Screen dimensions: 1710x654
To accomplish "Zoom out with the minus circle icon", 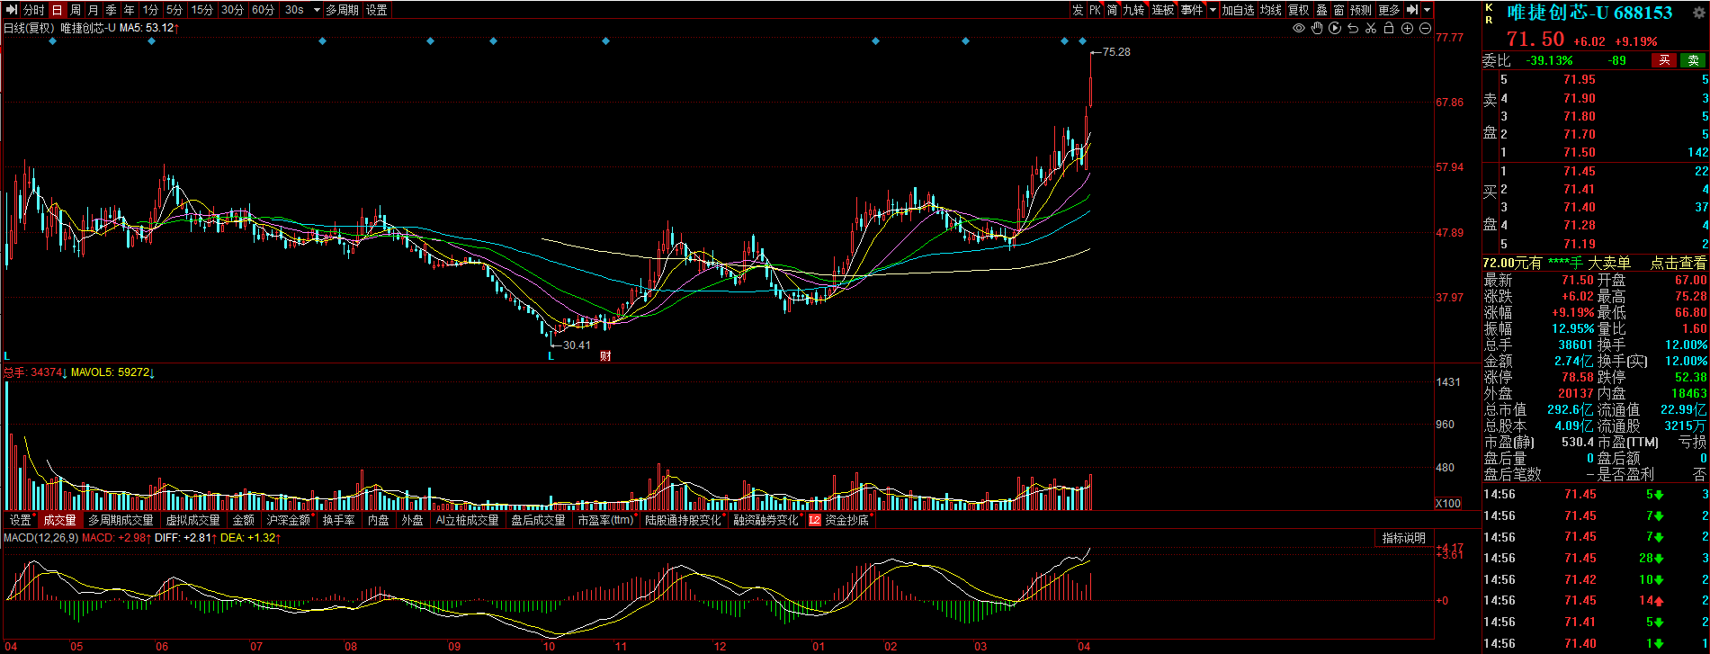I will click(1426, 28).
